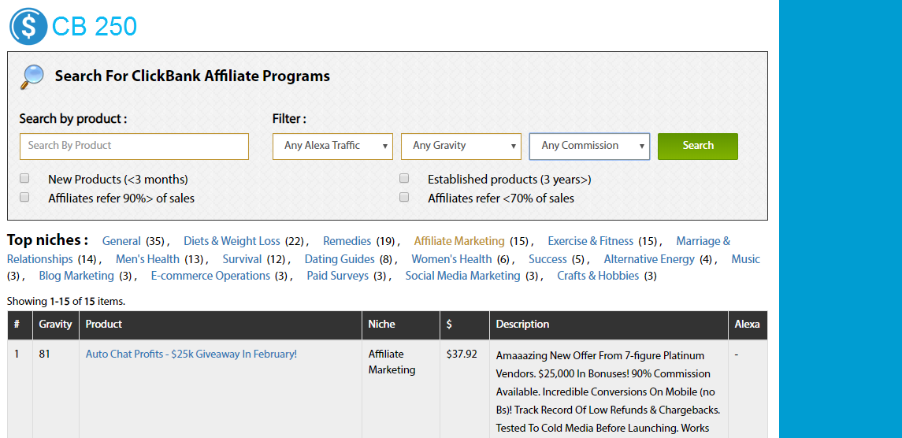Open the Crafts & Hobbies niche
Viewport: 902px width, 438px height.
[598, 276]
